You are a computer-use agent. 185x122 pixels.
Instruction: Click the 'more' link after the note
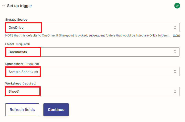tap(176, 35)
